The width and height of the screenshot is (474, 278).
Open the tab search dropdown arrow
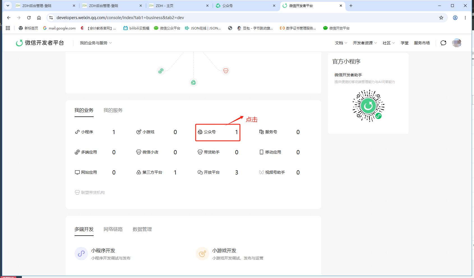pos(8,6)
